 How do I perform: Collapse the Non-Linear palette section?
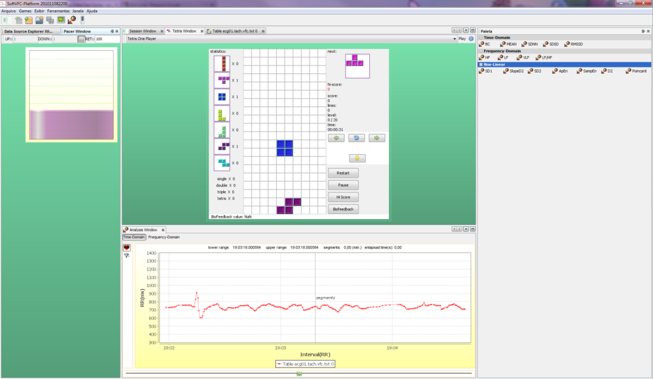481,64
